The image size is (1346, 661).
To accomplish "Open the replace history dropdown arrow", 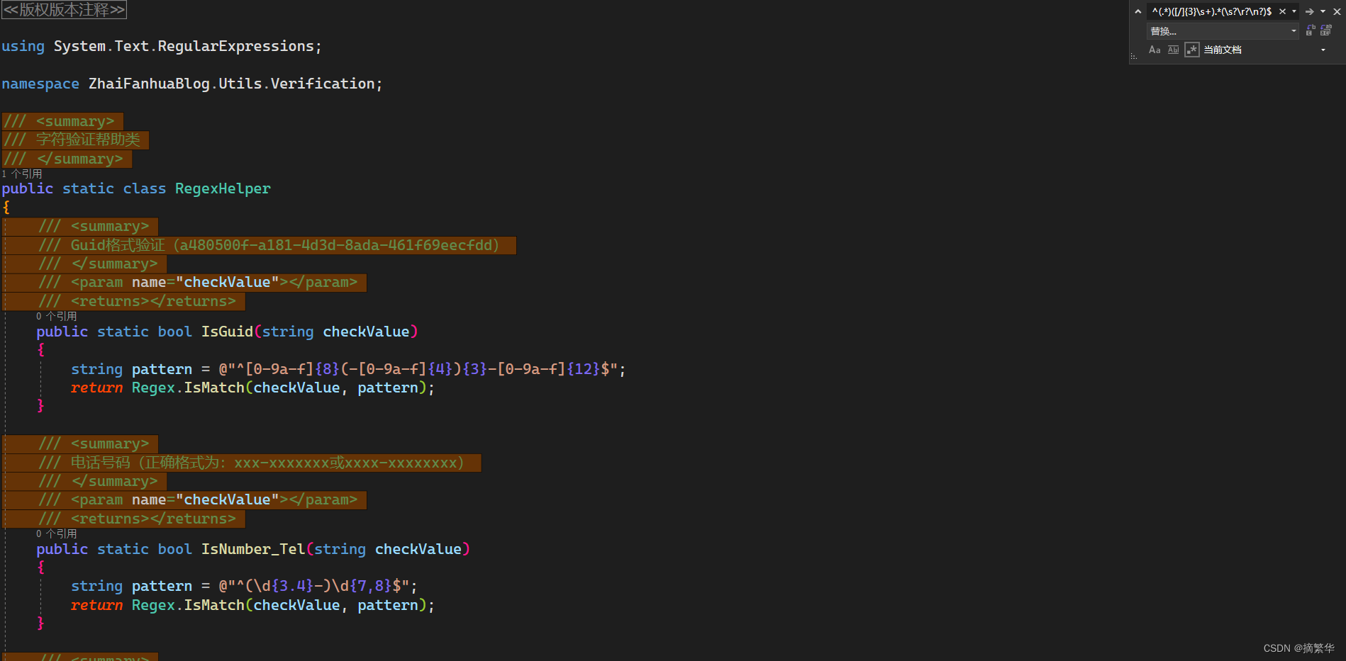I will [1294, 31].
